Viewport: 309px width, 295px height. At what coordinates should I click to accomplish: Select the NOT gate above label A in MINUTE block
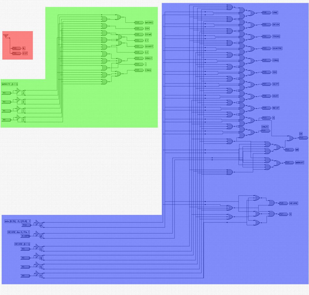pyautogui.click(x=18, y=90)
